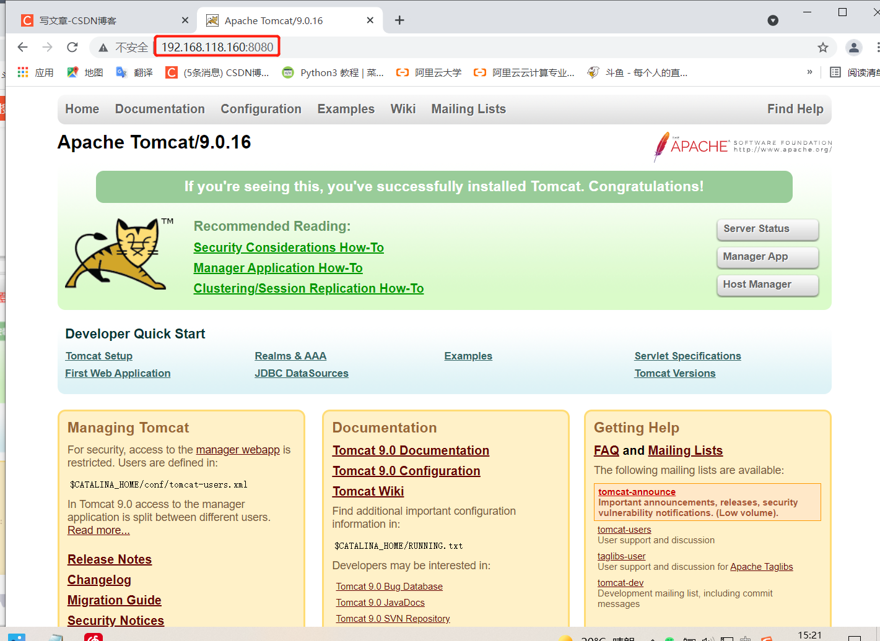Open the Security Considerations How-To link
880x641 pixels.
point(289,247)
